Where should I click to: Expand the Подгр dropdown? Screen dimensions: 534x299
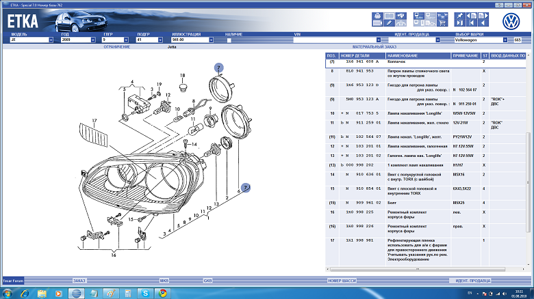click(x=160, y=40)
